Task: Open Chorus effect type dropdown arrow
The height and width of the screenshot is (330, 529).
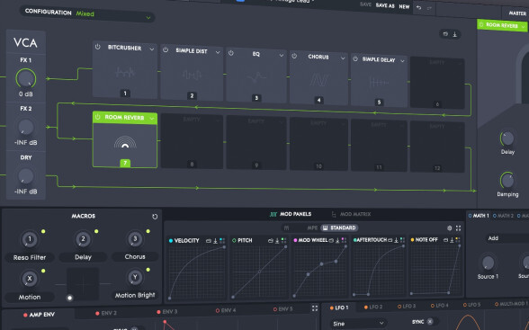Action: click(x=343, y=58)
